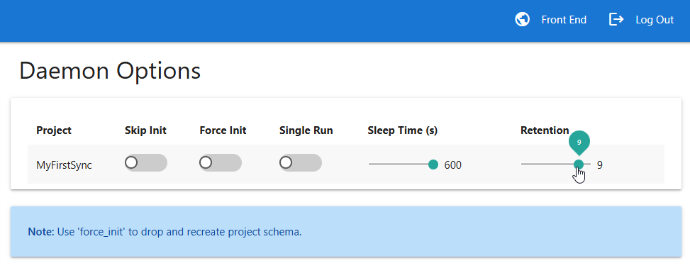Click the Project column header

pyautogui.click(x=54, y=130)
